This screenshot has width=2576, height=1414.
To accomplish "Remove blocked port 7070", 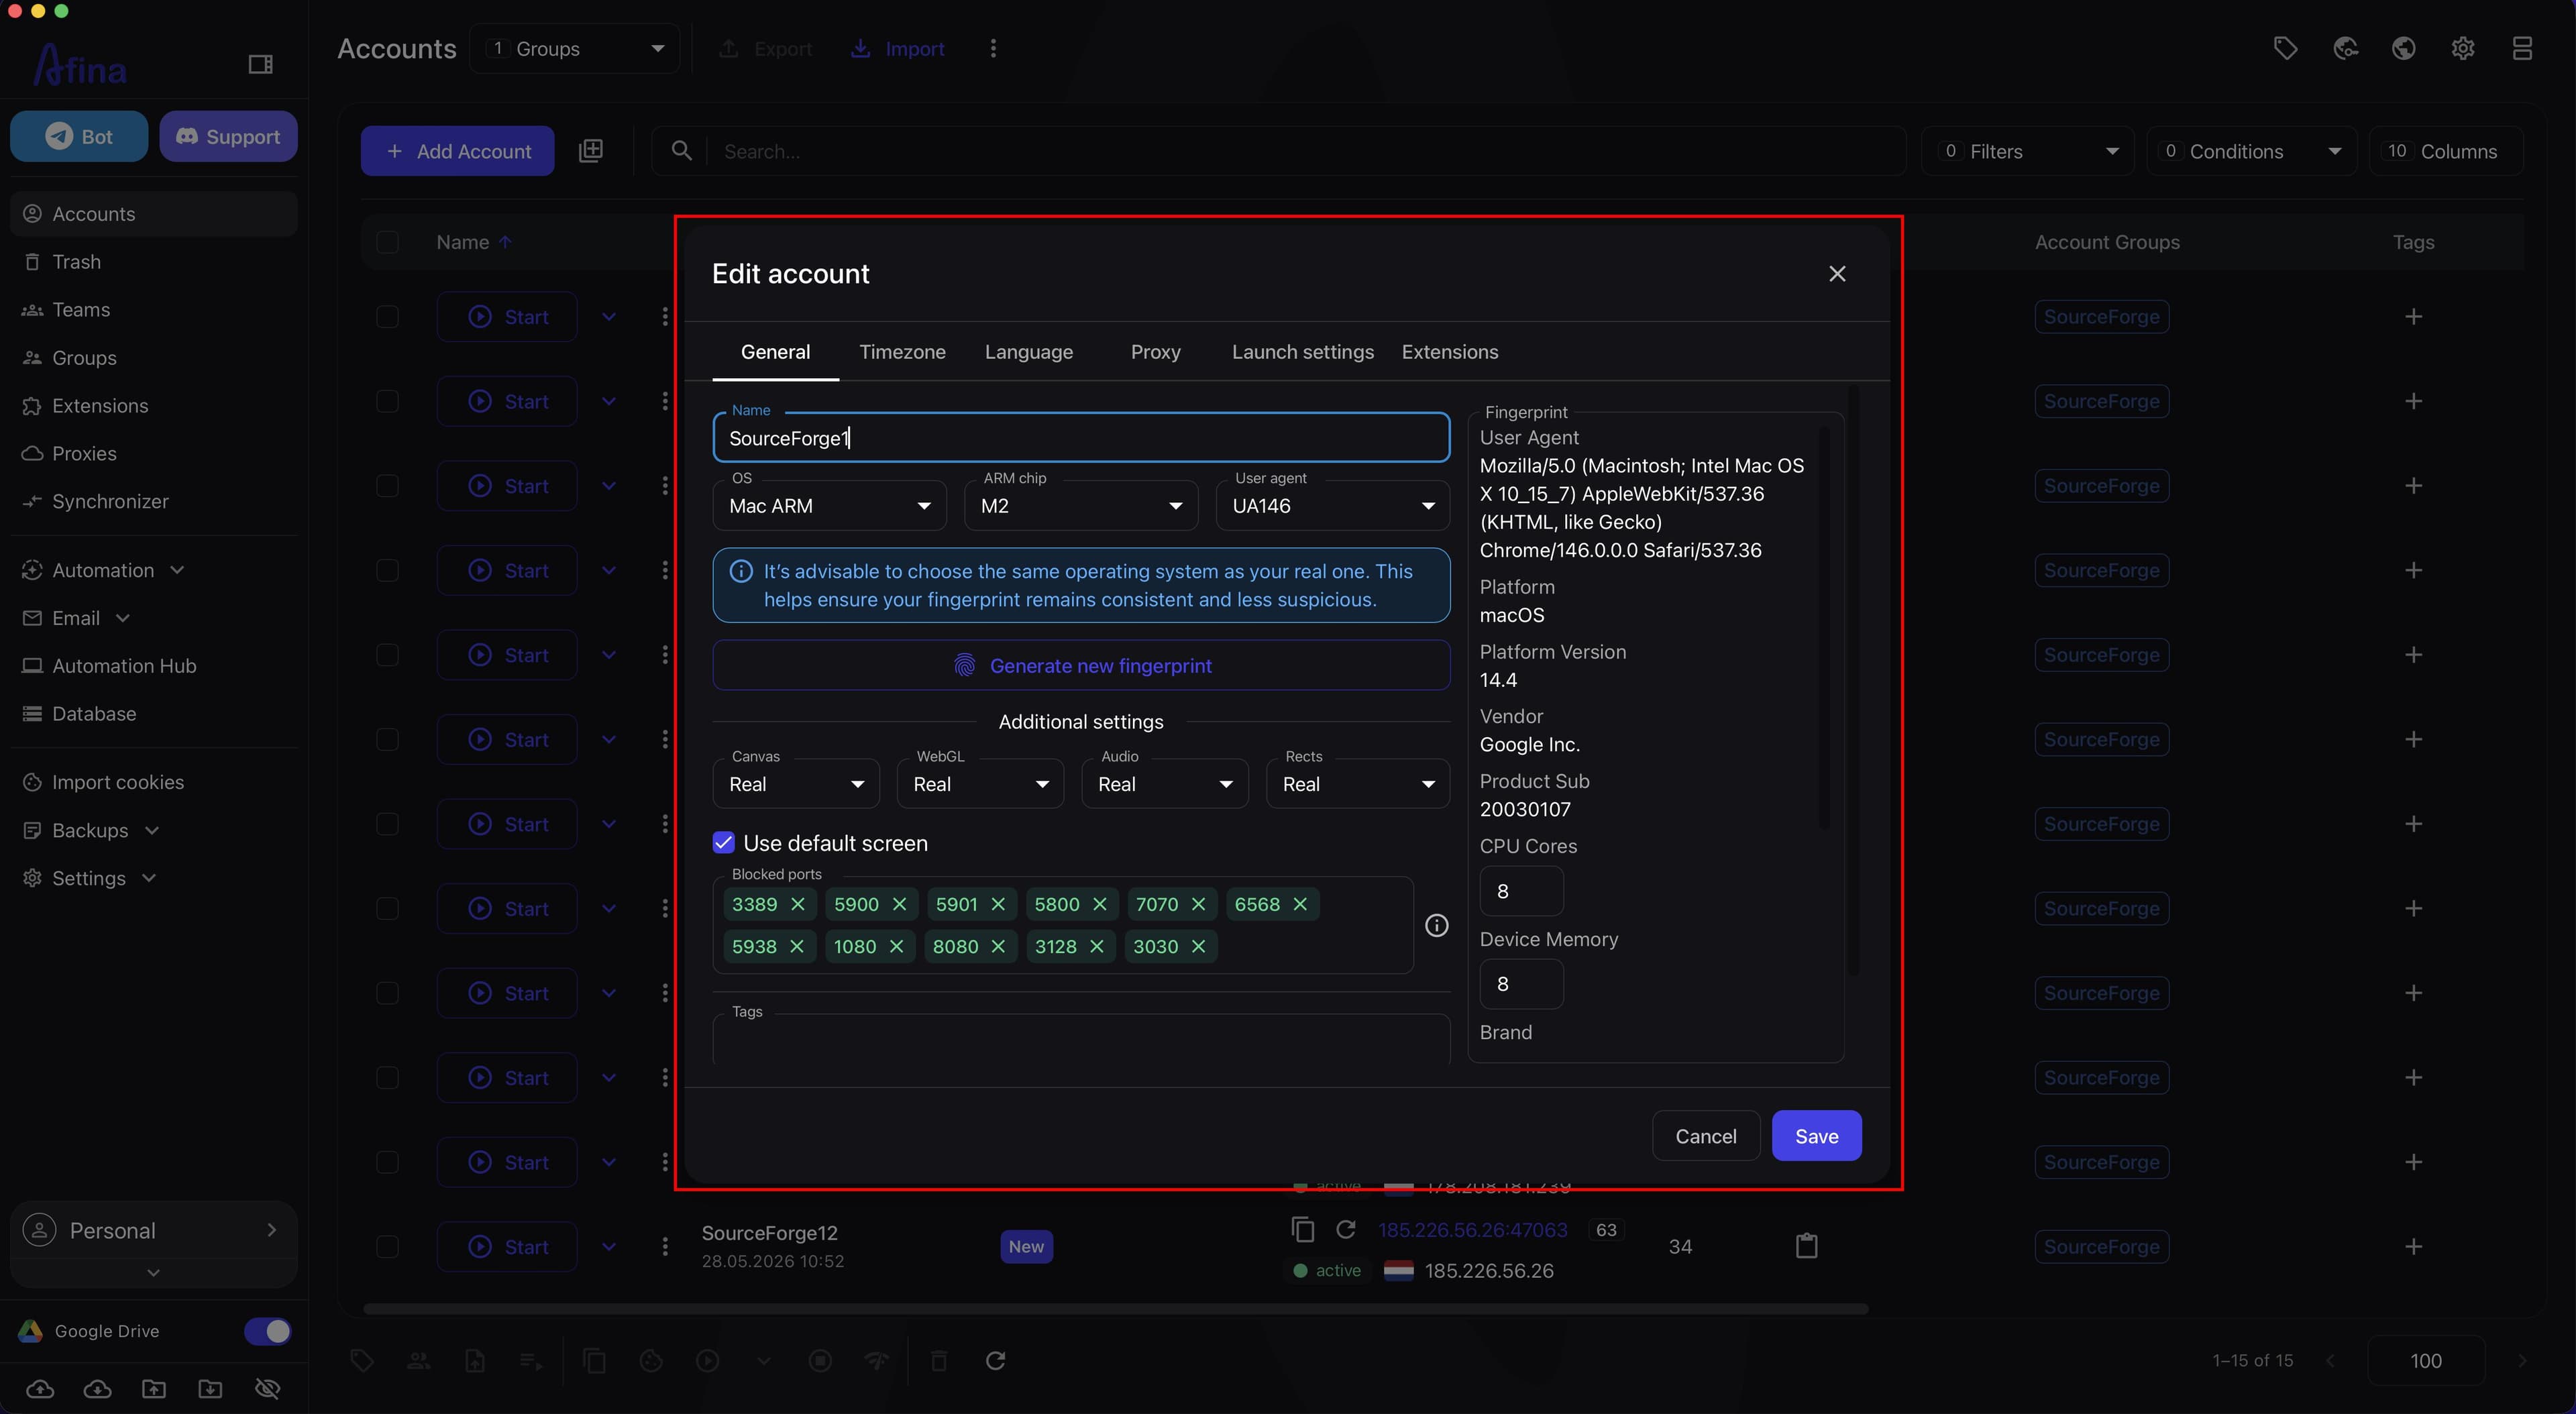I will click(1199, 904).
